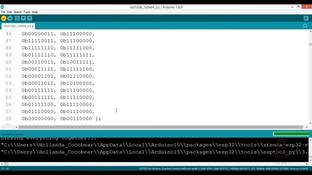The image size is (312, 175).
Task: Click value 0b10100000 on line 53
Action: [76, 83]
